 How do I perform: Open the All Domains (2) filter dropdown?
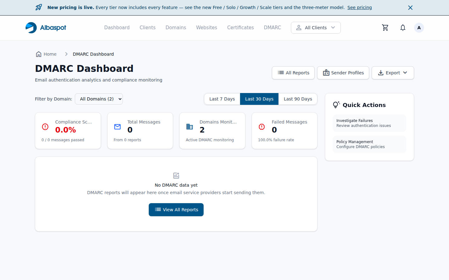pyautogui.click(x=99, y=99)
